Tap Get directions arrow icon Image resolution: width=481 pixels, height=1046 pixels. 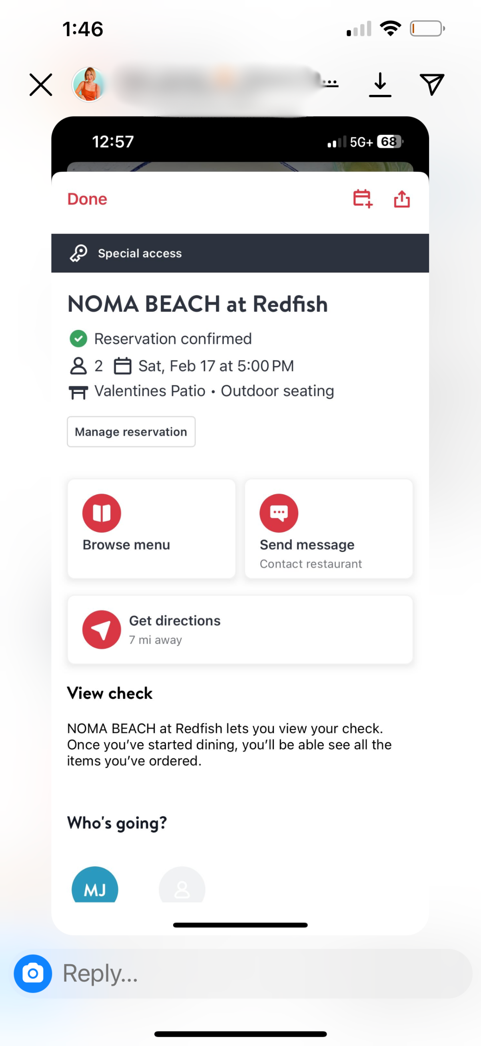(x=102, y=629)
